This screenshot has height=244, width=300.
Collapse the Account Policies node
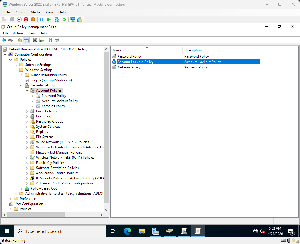[x=27, y=90]
